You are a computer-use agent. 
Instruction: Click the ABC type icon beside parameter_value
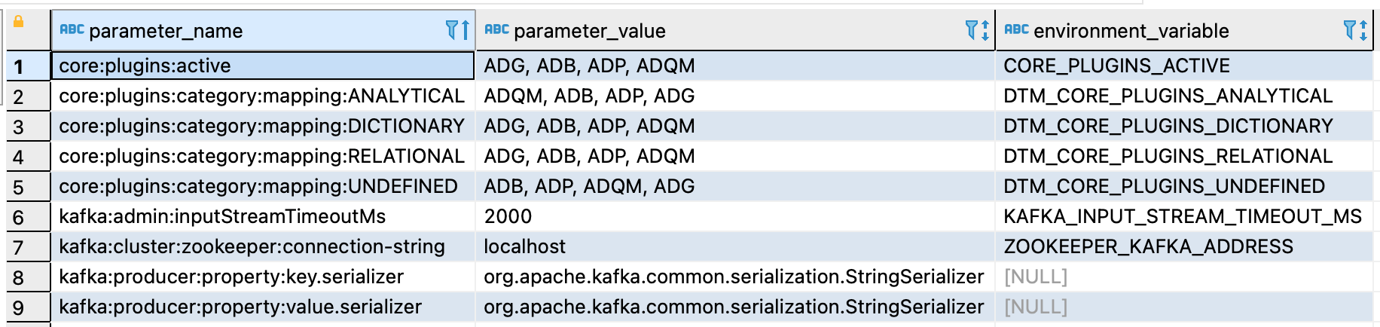click(496, 30)
